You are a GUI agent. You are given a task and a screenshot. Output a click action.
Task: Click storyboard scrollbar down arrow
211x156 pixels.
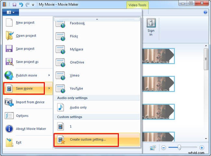pos(206,139)
